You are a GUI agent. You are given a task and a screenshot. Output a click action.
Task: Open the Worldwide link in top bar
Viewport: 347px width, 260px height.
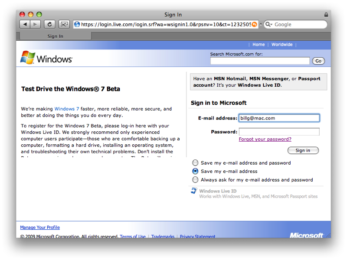pos(282,45)
